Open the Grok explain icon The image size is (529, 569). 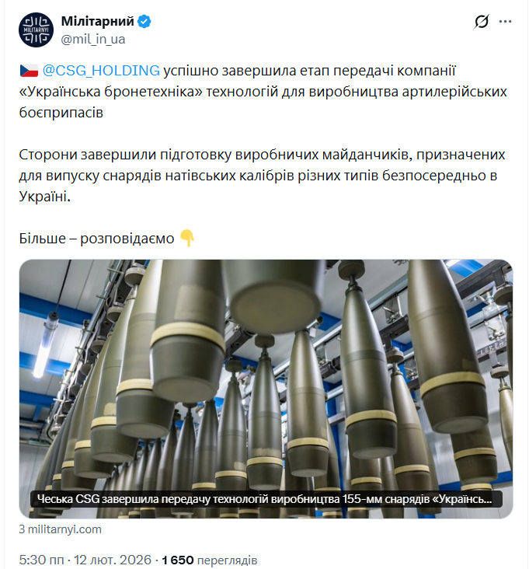coord(481,22)
